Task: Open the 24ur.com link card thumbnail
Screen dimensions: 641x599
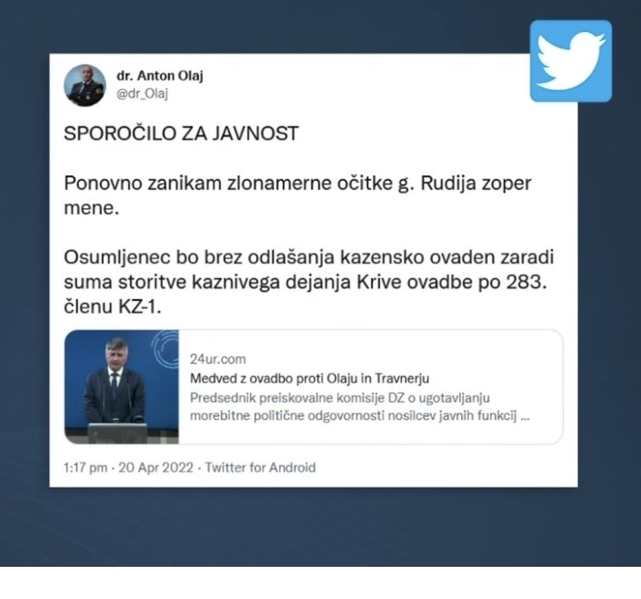Action: point(122,387)
